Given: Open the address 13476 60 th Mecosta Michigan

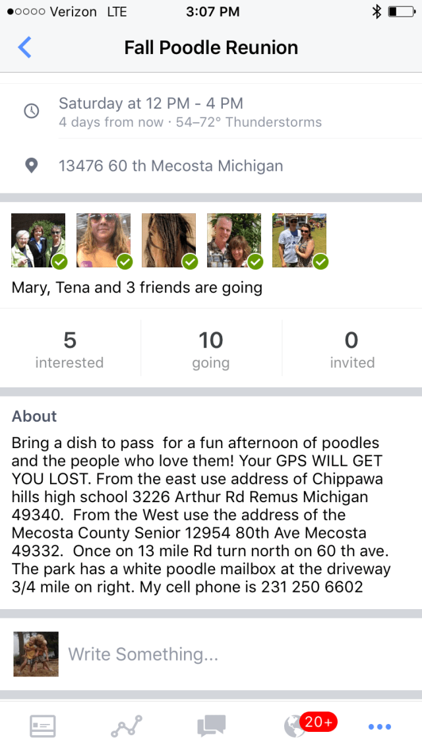Looking at the screenshot, I should [171, 166].
